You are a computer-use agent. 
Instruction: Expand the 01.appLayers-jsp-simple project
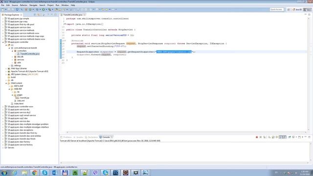pyautogui.click(x=3, y=19)
